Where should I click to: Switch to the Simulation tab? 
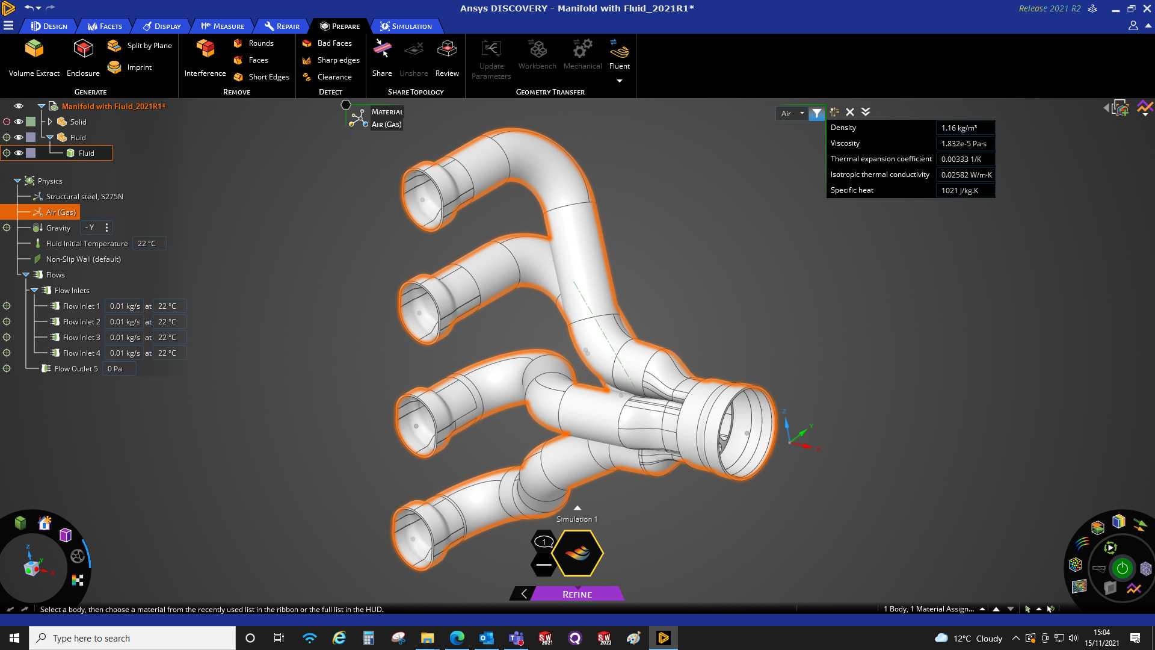coord(406,26)
